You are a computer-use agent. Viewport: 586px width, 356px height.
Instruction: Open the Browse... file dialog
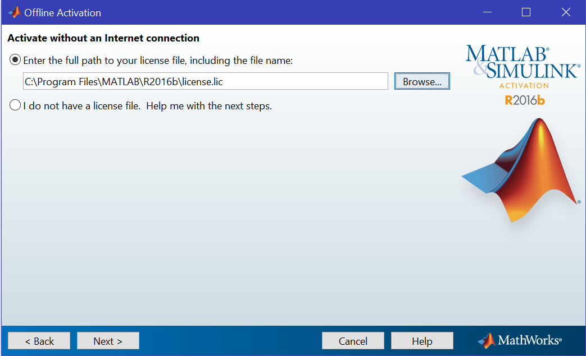click(x=422, y=81)
